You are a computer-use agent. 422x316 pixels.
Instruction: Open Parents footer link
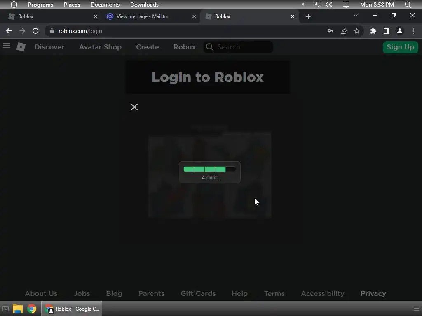[151, 293]
